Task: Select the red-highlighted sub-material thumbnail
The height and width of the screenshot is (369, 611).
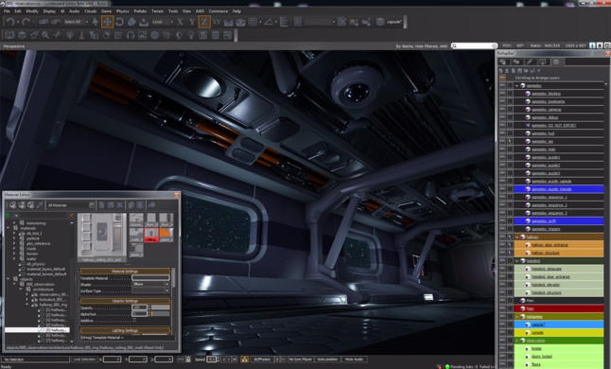Action: (x=151, y=234)
